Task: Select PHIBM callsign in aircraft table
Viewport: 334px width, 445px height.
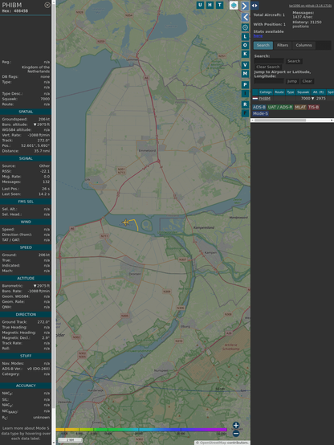Action: pos(264,99)
